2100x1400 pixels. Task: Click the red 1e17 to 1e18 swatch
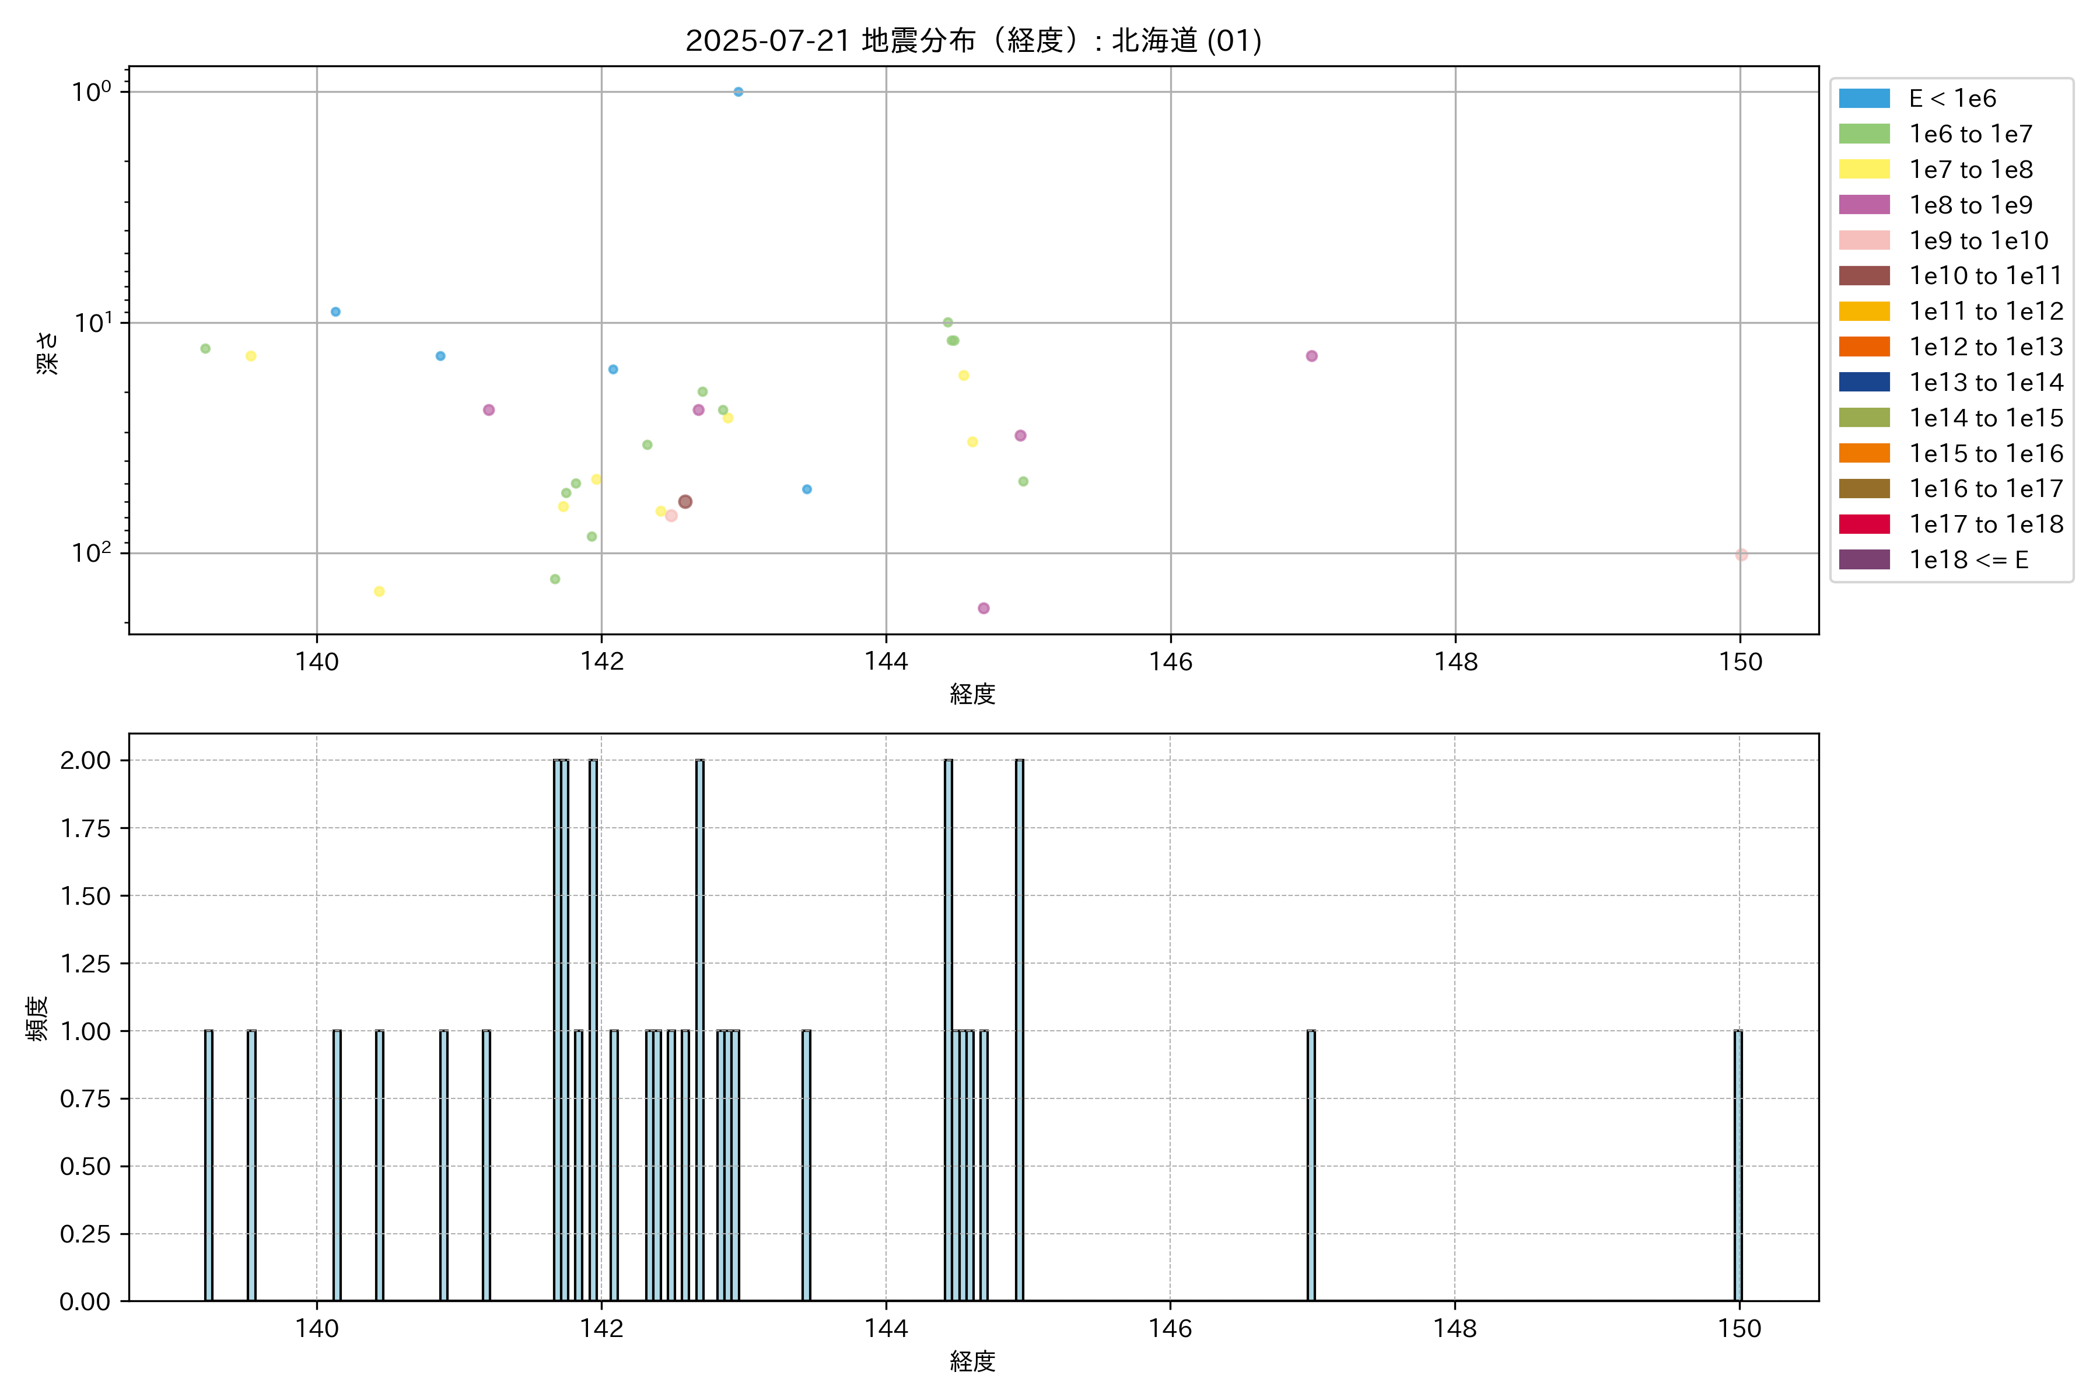click(x=1863, y=524)
